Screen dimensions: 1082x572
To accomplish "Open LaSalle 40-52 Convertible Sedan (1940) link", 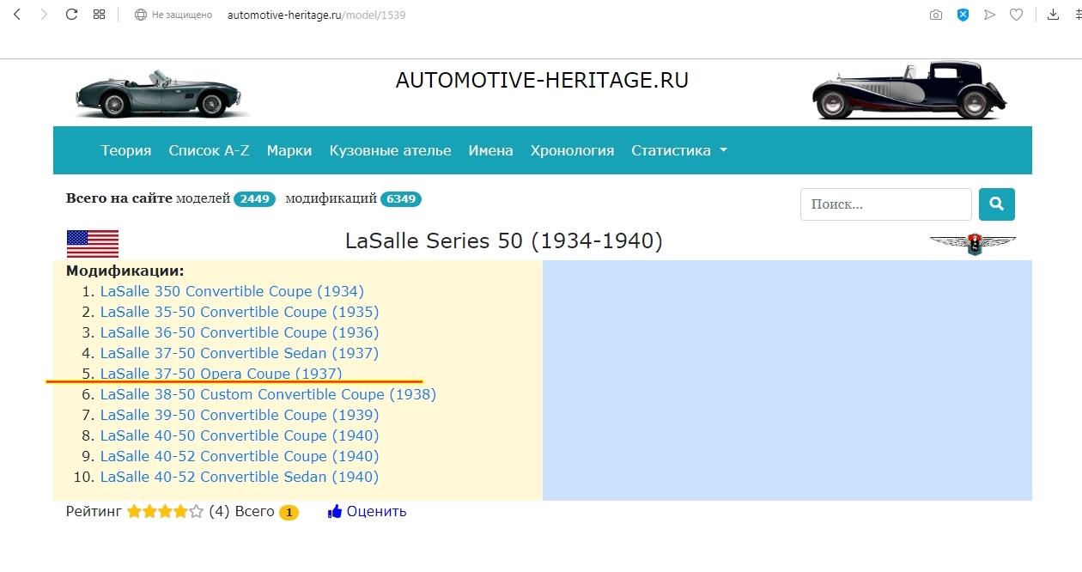I will click(239, 477).
